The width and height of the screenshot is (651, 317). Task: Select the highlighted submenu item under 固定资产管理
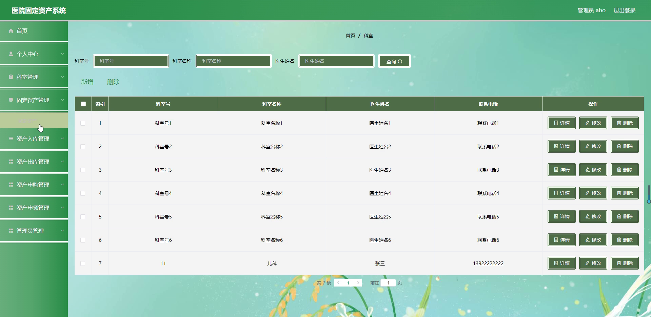click(34, 120)
